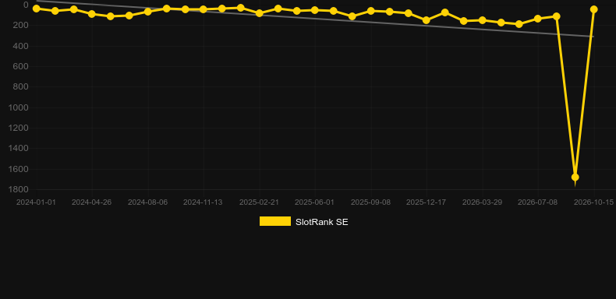The width and height of the screenshot is (616, 299).
Task: Click x-axis label 2024-11-13
Action: [203, 202]
